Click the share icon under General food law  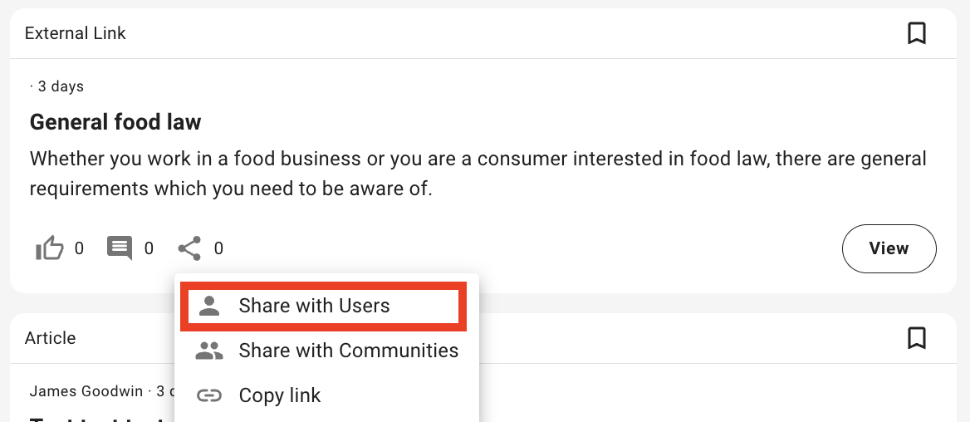pos(189,248)
